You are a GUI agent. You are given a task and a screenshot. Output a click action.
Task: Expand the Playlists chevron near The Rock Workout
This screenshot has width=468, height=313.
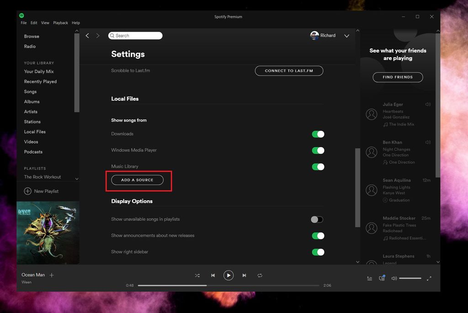[x=76, y=179]
